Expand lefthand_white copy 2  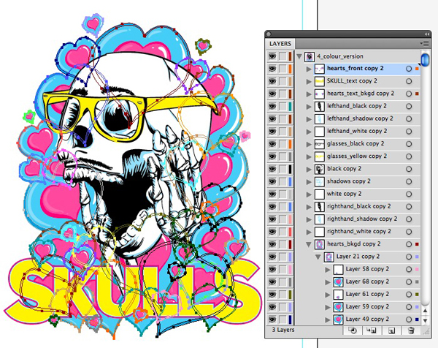309,132
